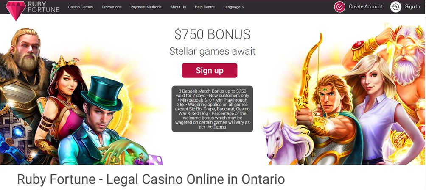
Task: Open the Casino Games menu
Action: pos(81,7)
